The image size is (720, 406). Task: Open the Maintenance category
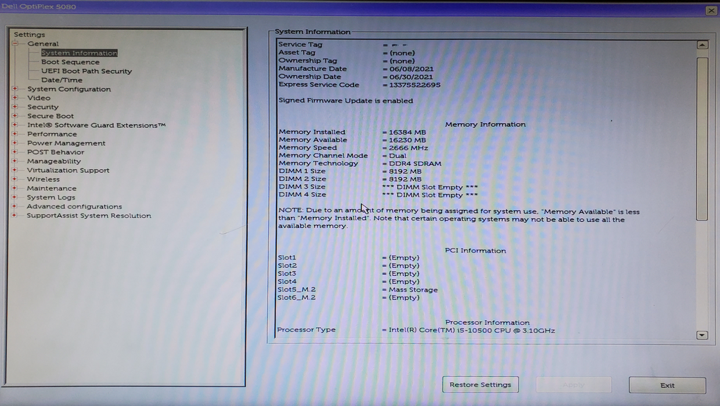click(x=51, y=188)
